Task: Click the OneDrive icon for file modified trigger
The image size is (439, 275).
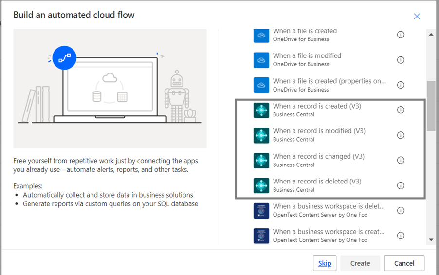Action: coord(261,60)
